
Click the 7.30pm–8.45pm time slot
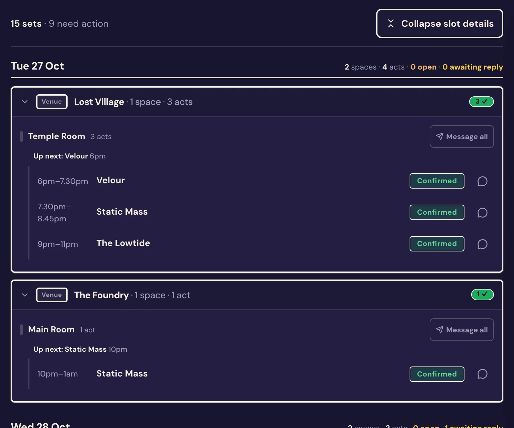click(x=54, y=213)
